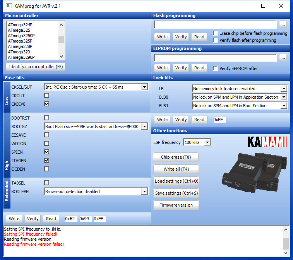Click Load settings (Ctrl+O) button
The height and width of the screenshot is (260, 293).
point(176,181)
